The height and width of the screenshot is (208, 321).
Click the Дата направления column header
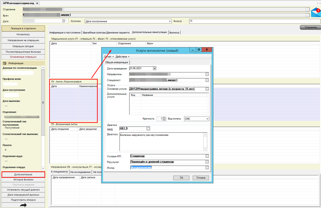(66, 178)
